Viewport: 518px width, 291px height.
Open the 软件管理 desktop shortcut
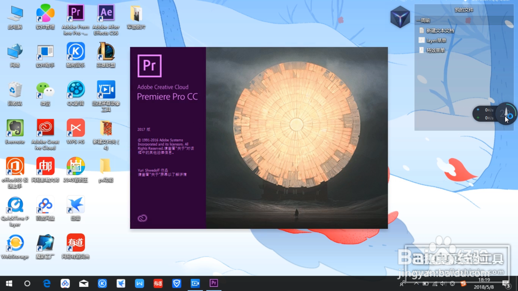pyautogui.click(x=45, y=18)
